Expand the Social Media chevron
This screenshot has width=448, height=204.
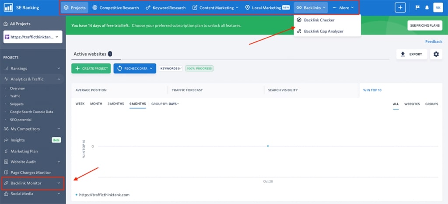(x=59, y=194)
